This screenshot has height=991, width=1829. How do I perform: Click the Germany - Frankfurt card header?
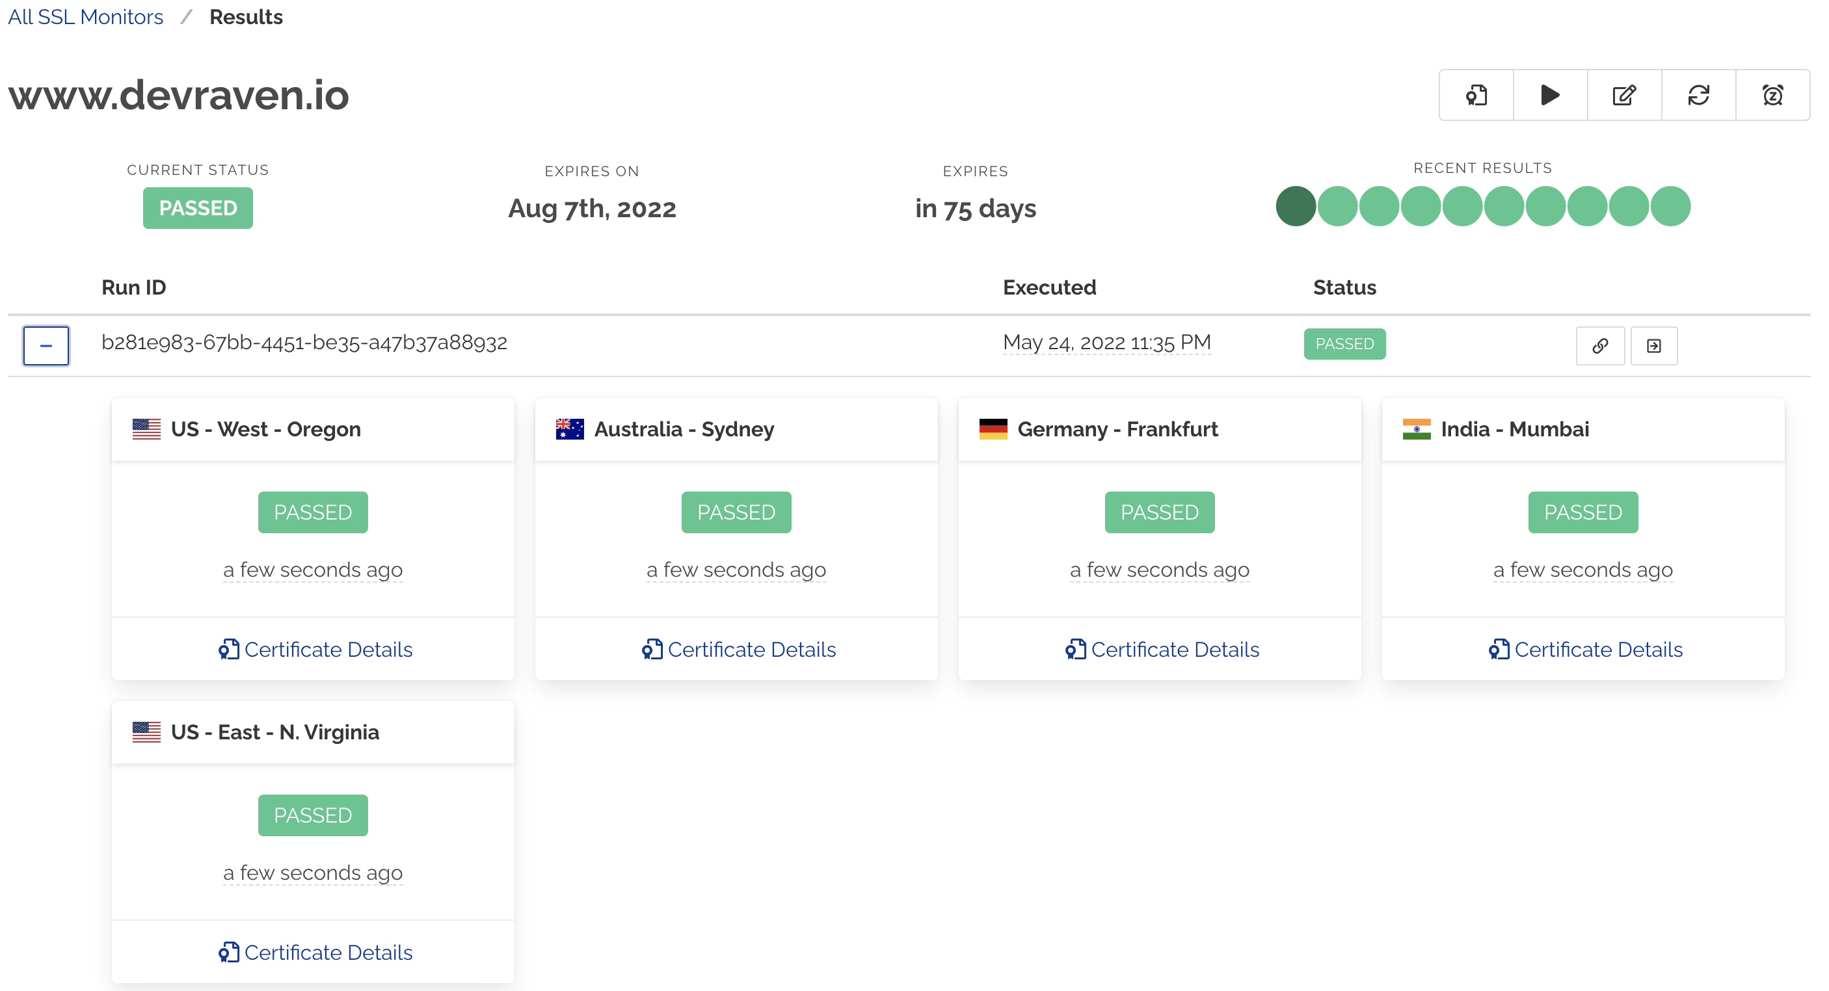(x=1117, y=429)
